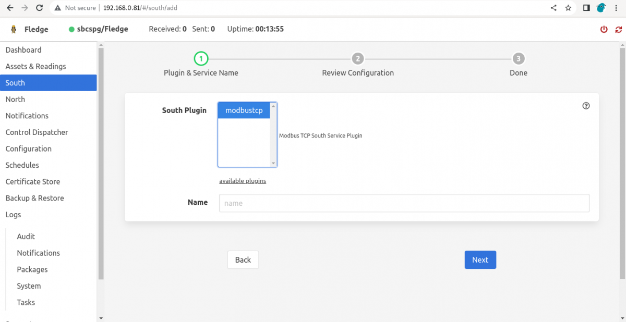The width and height of the screenshot is (626, 322).
Task: Click the Back button
Action: pos(243,260)
